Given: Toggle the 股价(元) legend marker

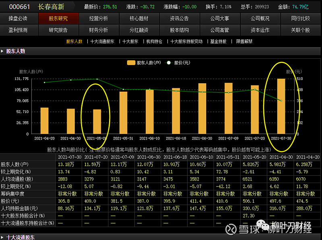Looking at the screenshot, I should 169,63.
